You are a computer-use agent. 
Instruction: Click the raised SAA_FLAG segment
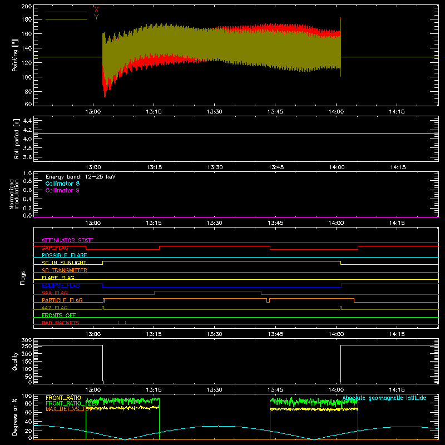point(207,291)
